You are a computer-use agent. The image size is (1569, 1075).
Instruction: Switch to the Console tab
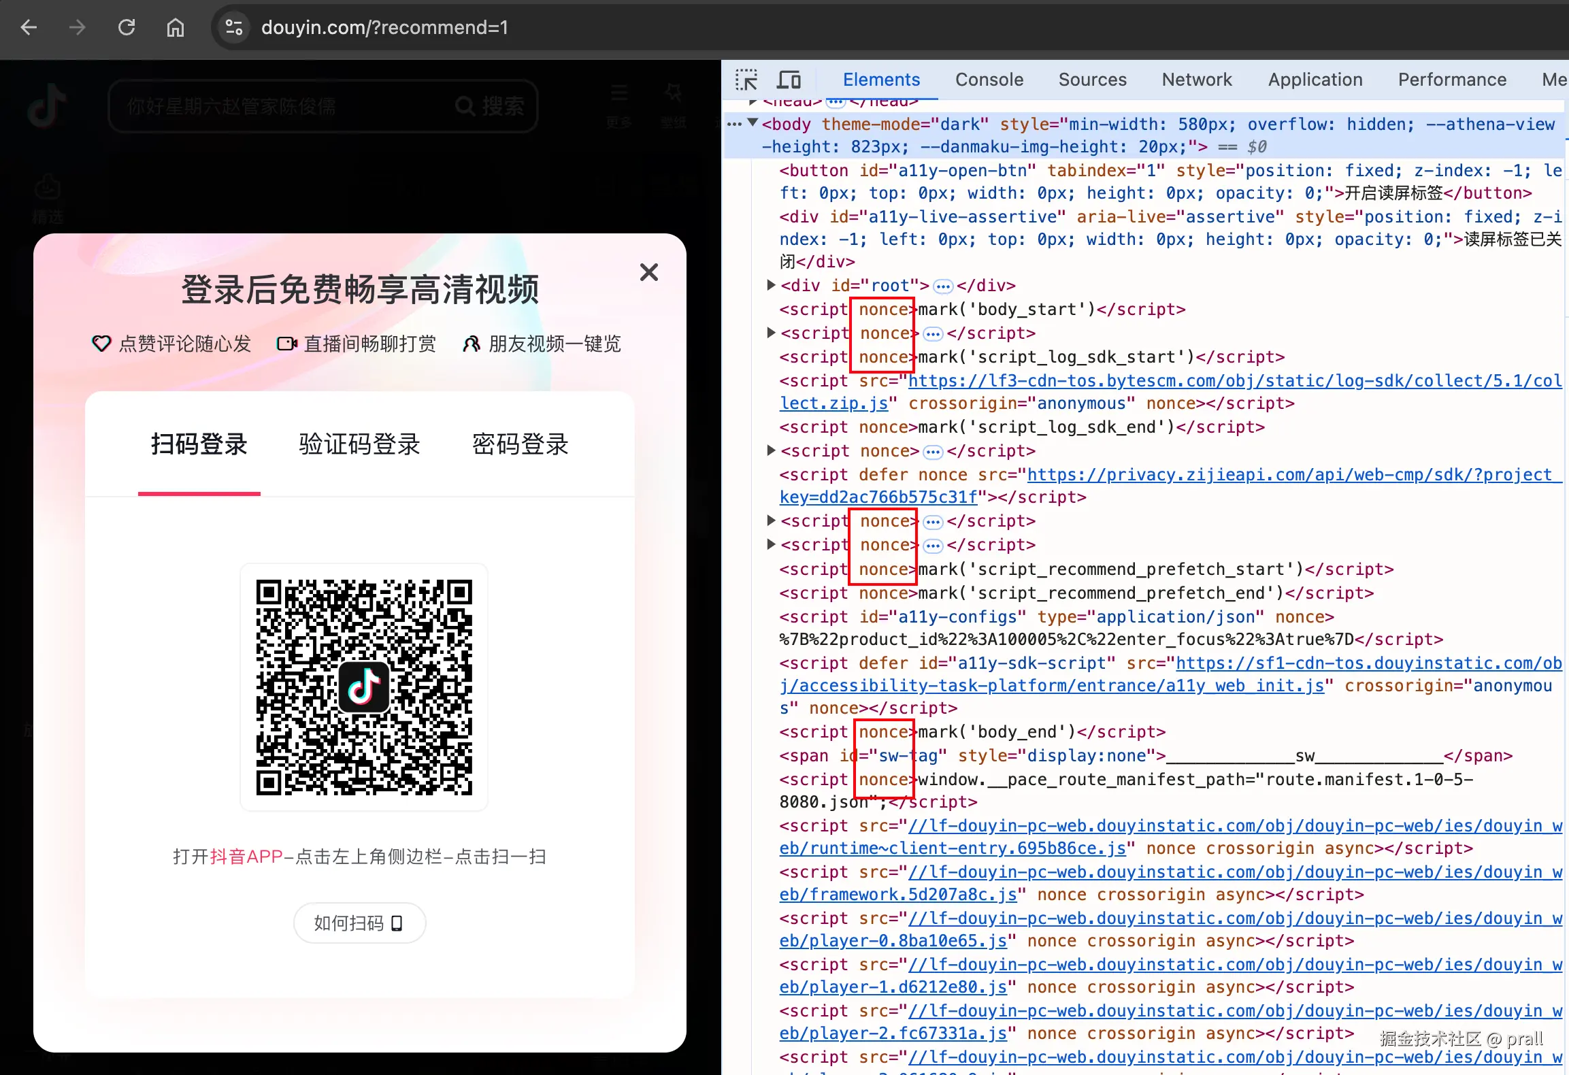tap(989, 80)
